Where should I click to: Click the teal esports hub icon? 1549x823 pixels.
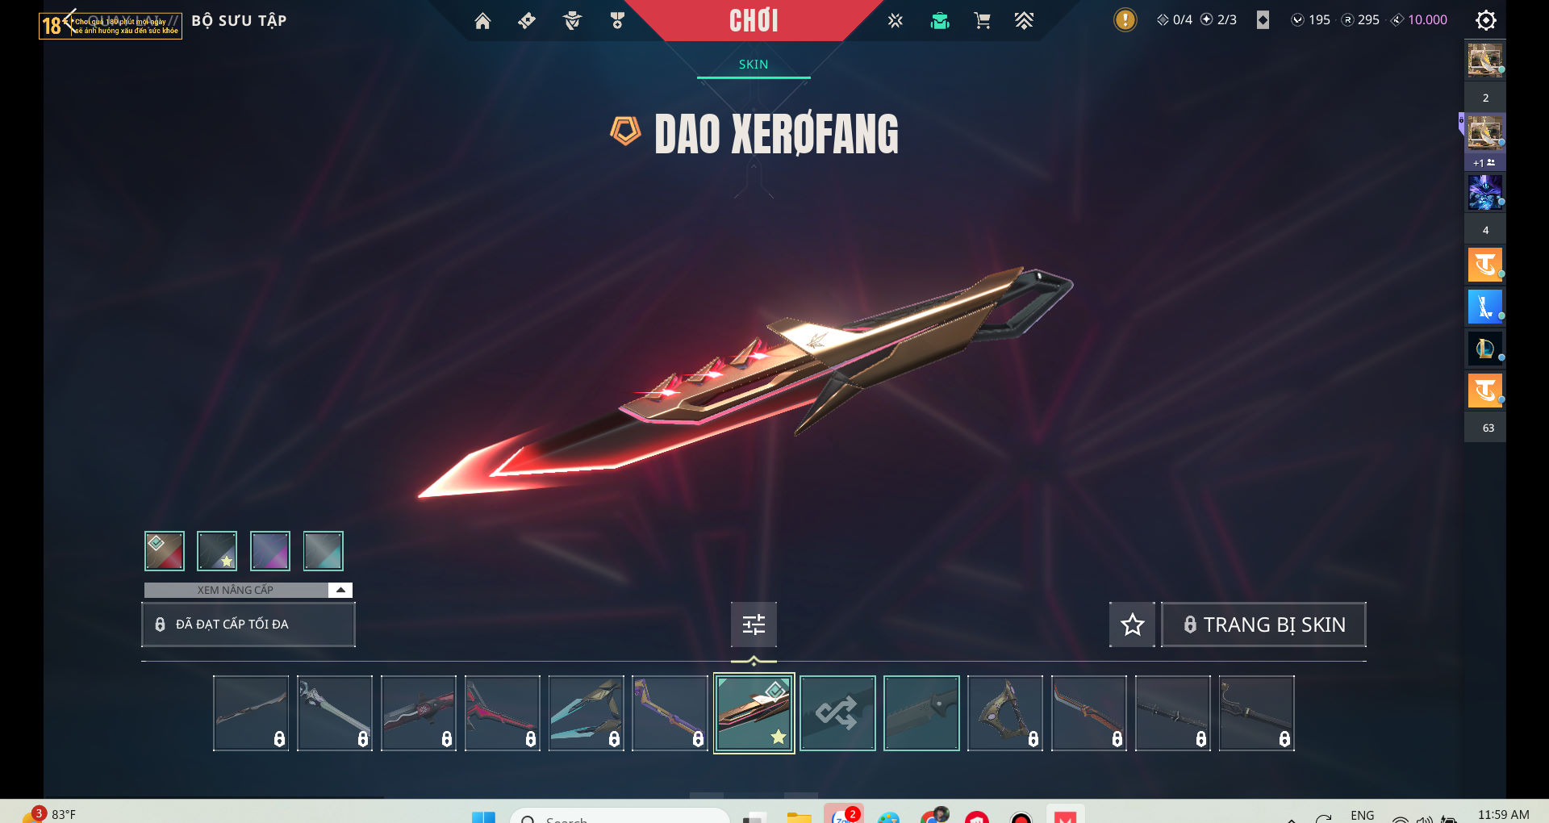coord(939,21)
